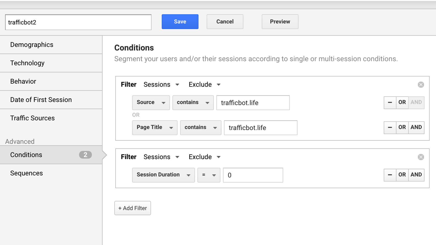436x245 pixels.
Task: Remove the Session Duration condition with minus
Action: [x=390, y=175]
